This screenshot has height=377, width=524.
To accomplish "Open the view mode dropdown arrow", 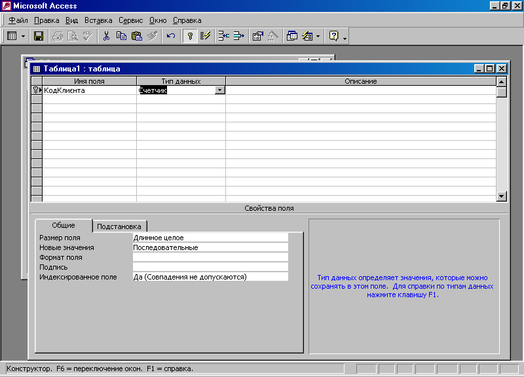I will point(23,36).
